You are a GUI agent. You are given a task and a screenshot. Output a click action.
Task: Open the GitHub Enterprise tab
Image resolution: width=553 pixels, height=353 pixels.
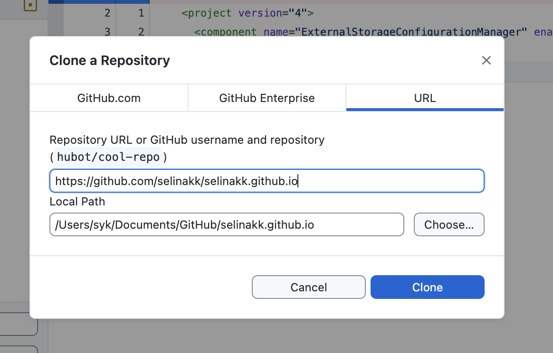pos(267,98)
